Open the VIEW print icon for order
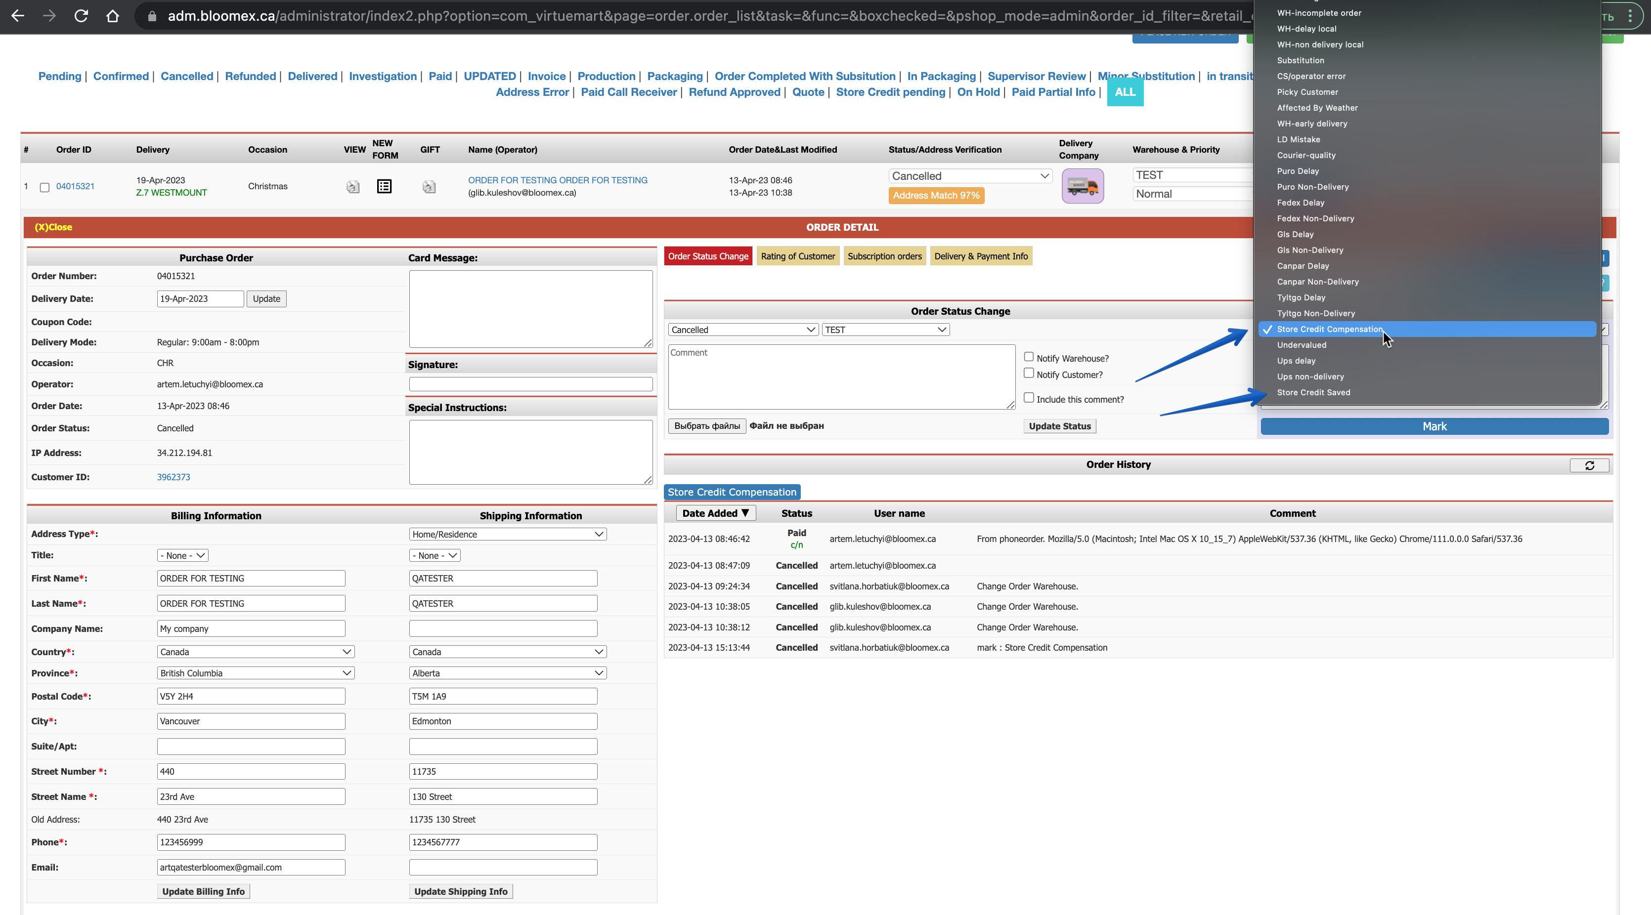 coord(352,186)
